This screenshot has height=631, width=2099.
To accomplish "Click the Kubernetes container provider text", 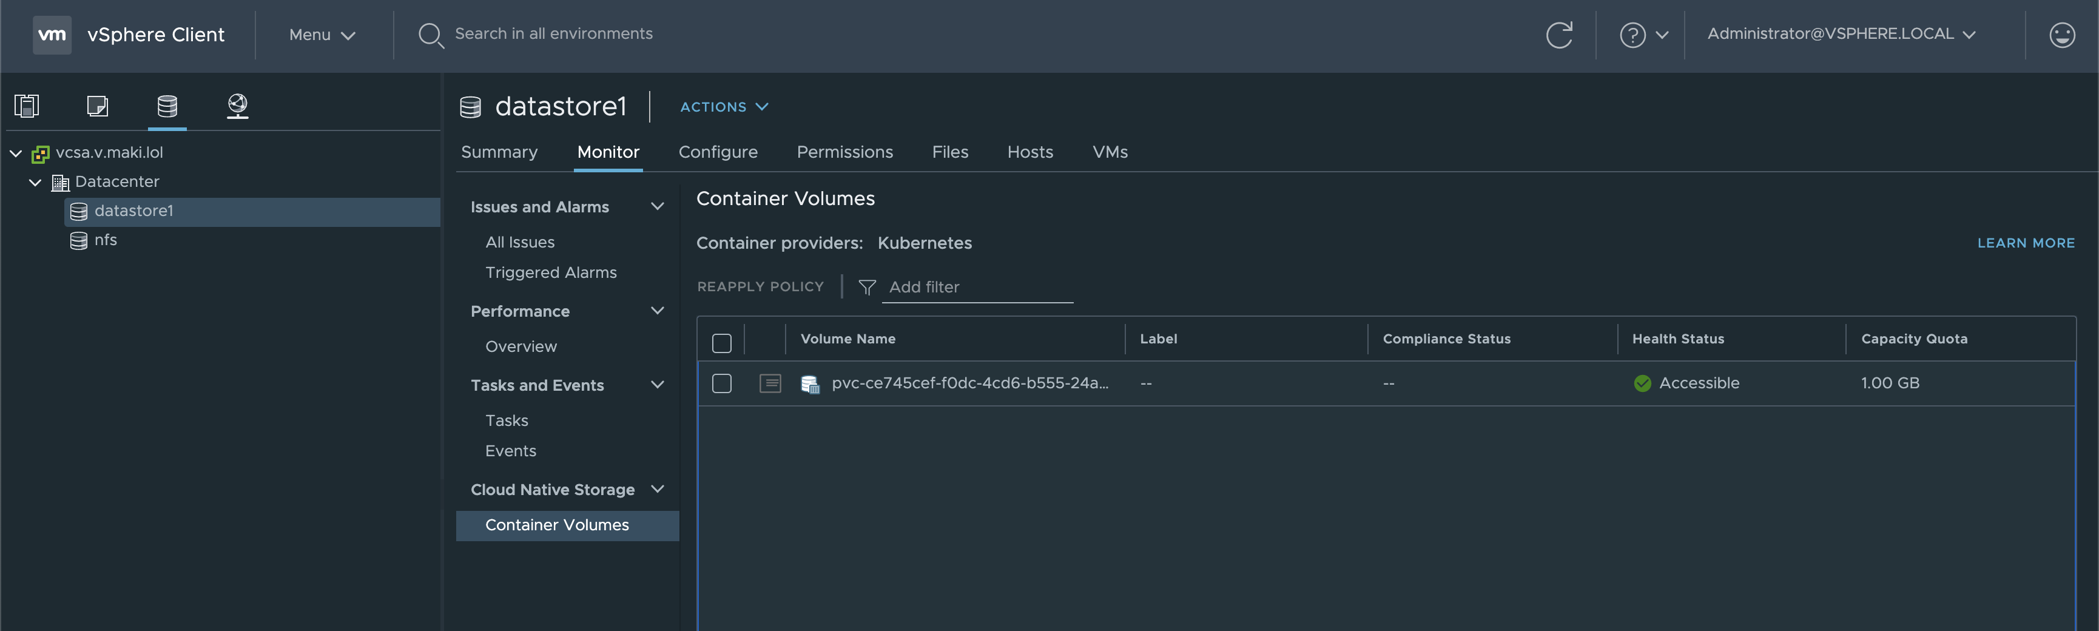I will [925, 243].
